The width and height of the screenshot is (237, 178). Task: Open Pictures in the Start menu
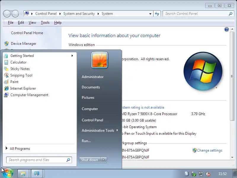(88, 98)
